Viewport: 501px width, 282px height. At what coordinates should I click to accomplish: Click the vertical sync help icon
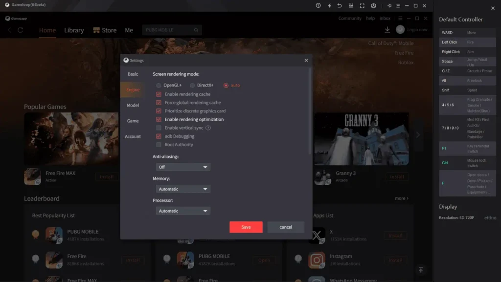pos(208,128)
